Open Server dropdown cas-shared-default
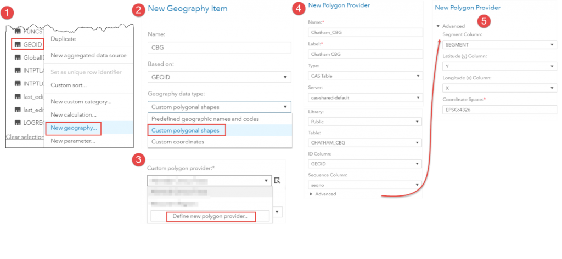The height and width of the screenshot is (259, 562). pos(365,97)
